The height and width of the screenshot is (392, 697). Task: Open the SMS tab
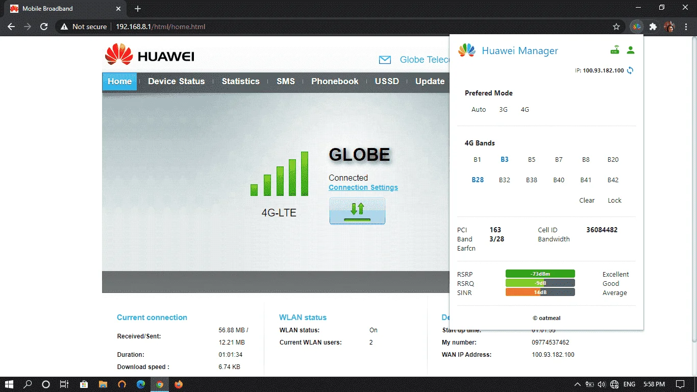[x=286, y=81]
